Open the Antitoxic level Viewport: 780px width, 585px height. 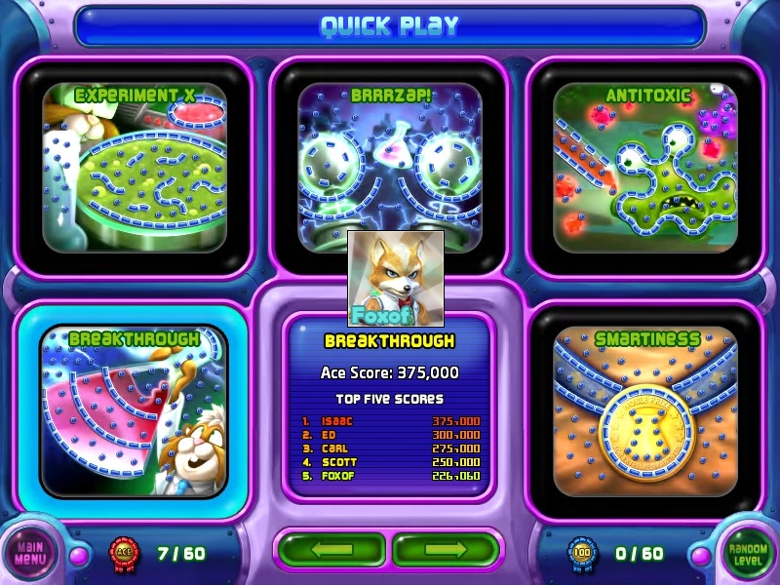[645, 168]
